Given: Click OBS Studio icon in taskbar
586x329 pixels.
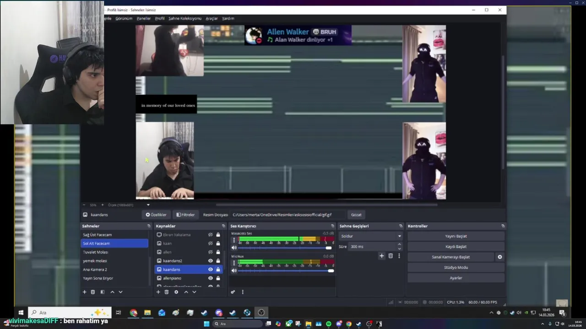Looking at the screenshot, I should (261, 313).
